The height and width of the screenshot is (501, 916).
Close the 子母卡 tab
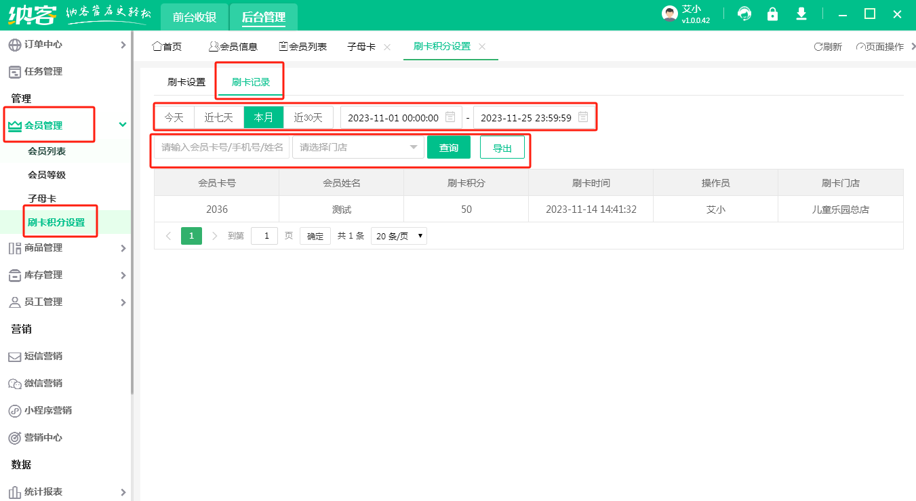pyautogui.click(x=387, y=47)
